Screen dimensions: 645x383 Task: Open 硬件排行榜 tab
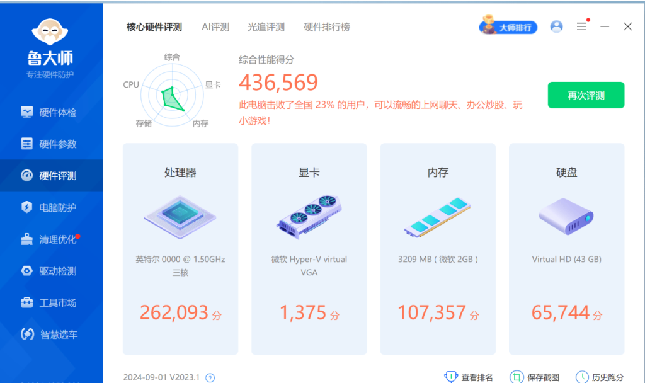[x=326, y=27]
